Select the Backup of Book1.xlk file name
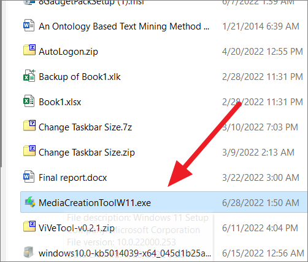 [x=80, y=77]
